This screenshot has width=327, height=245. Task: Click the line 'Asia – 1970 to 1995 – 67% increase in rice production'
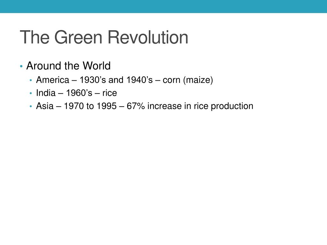[x=145, y=106]
